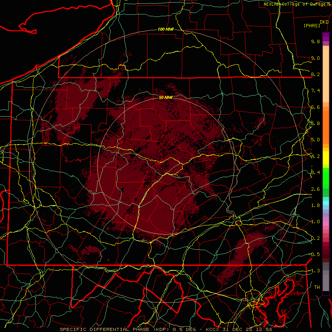
Task: Click the 9.0 value on the color scale
Action: point(315,58)
